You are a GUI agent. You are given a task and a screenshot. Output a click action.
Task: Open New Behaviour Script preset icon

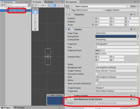tap(135, 99)
